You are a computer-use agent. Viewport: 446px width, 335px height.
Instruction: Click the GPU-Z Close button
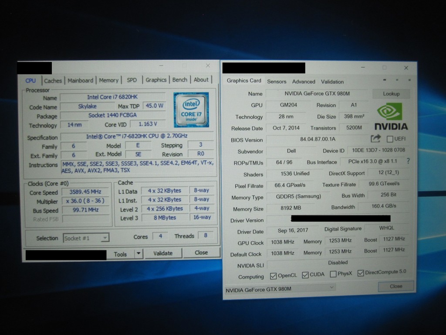coord(396,286)
